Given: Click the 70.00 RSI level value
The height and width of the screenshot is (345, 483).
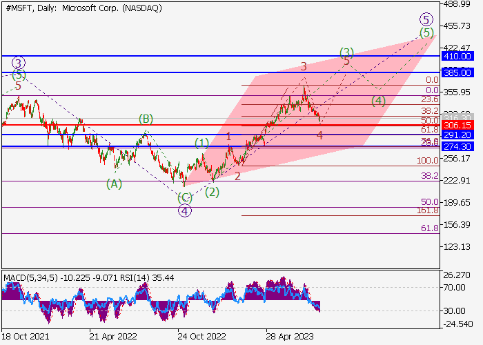Looking at the screenshot, I should (454, 288).
